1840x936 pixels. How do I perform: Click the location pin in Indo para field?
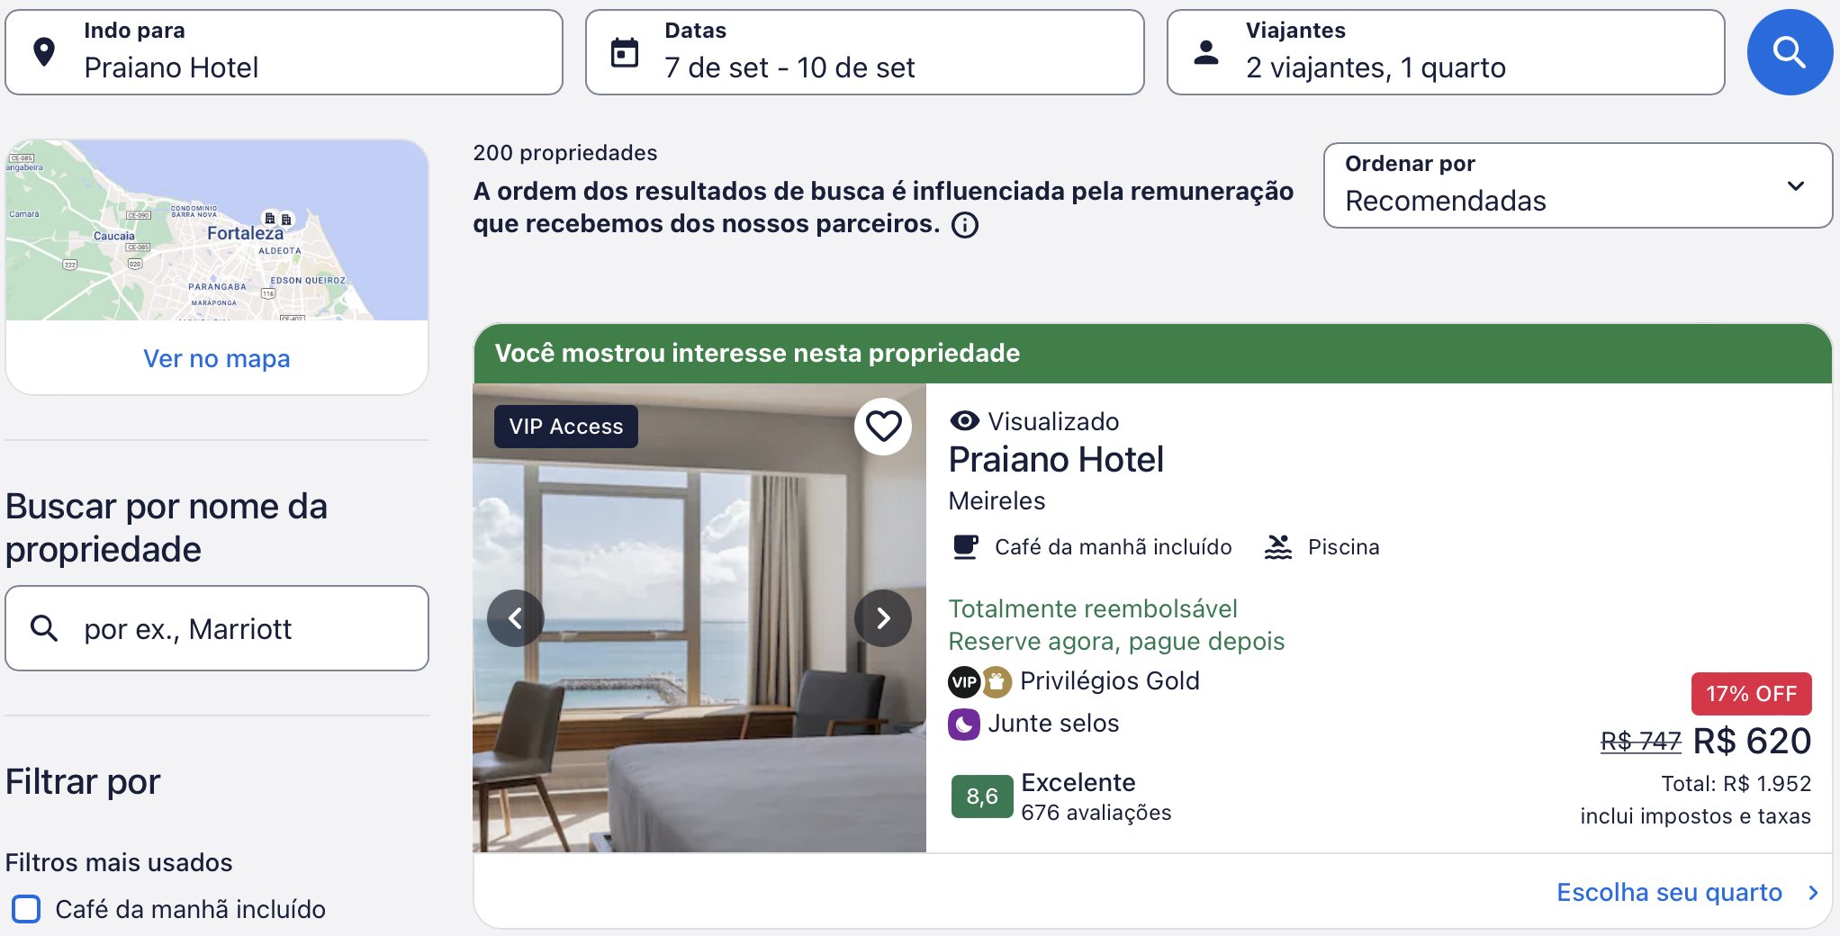pyautogui.click(x=44, y=52)
